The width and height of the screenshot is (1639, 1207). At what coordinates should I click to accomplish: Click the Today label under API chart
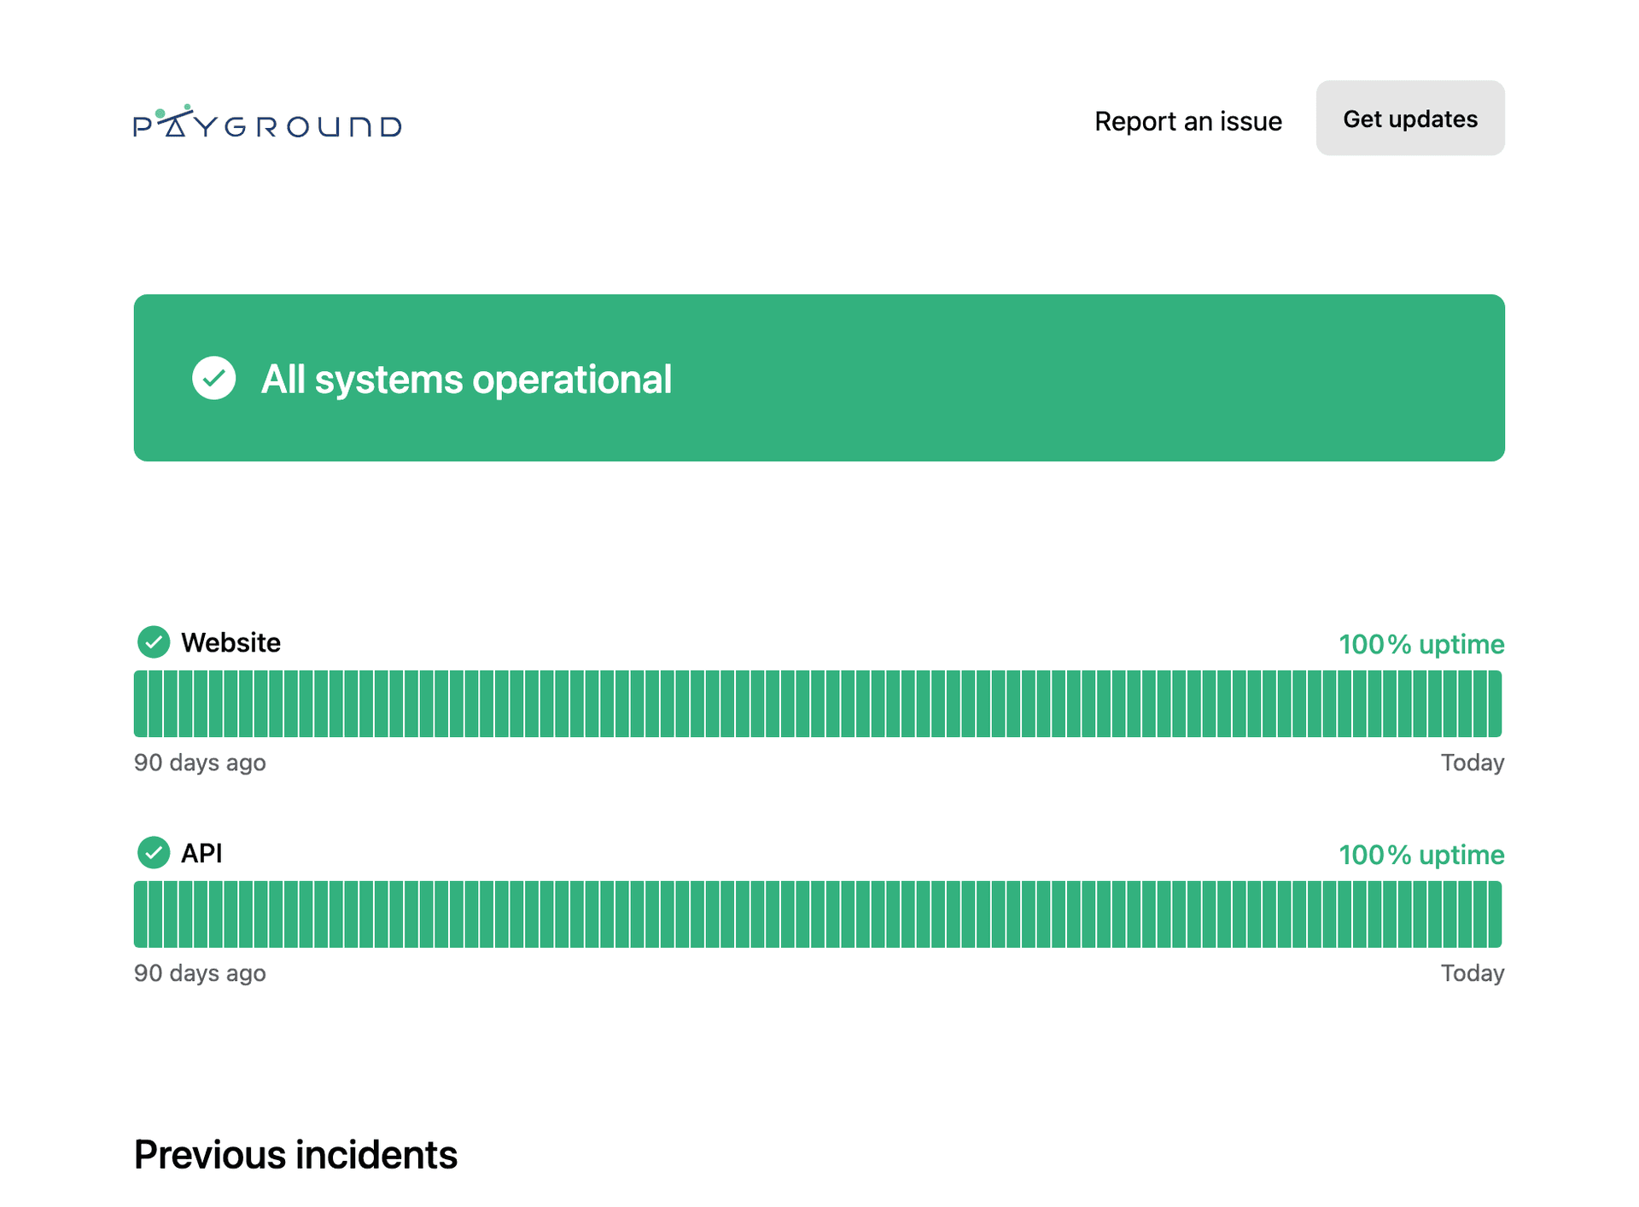coord(1473,973)
